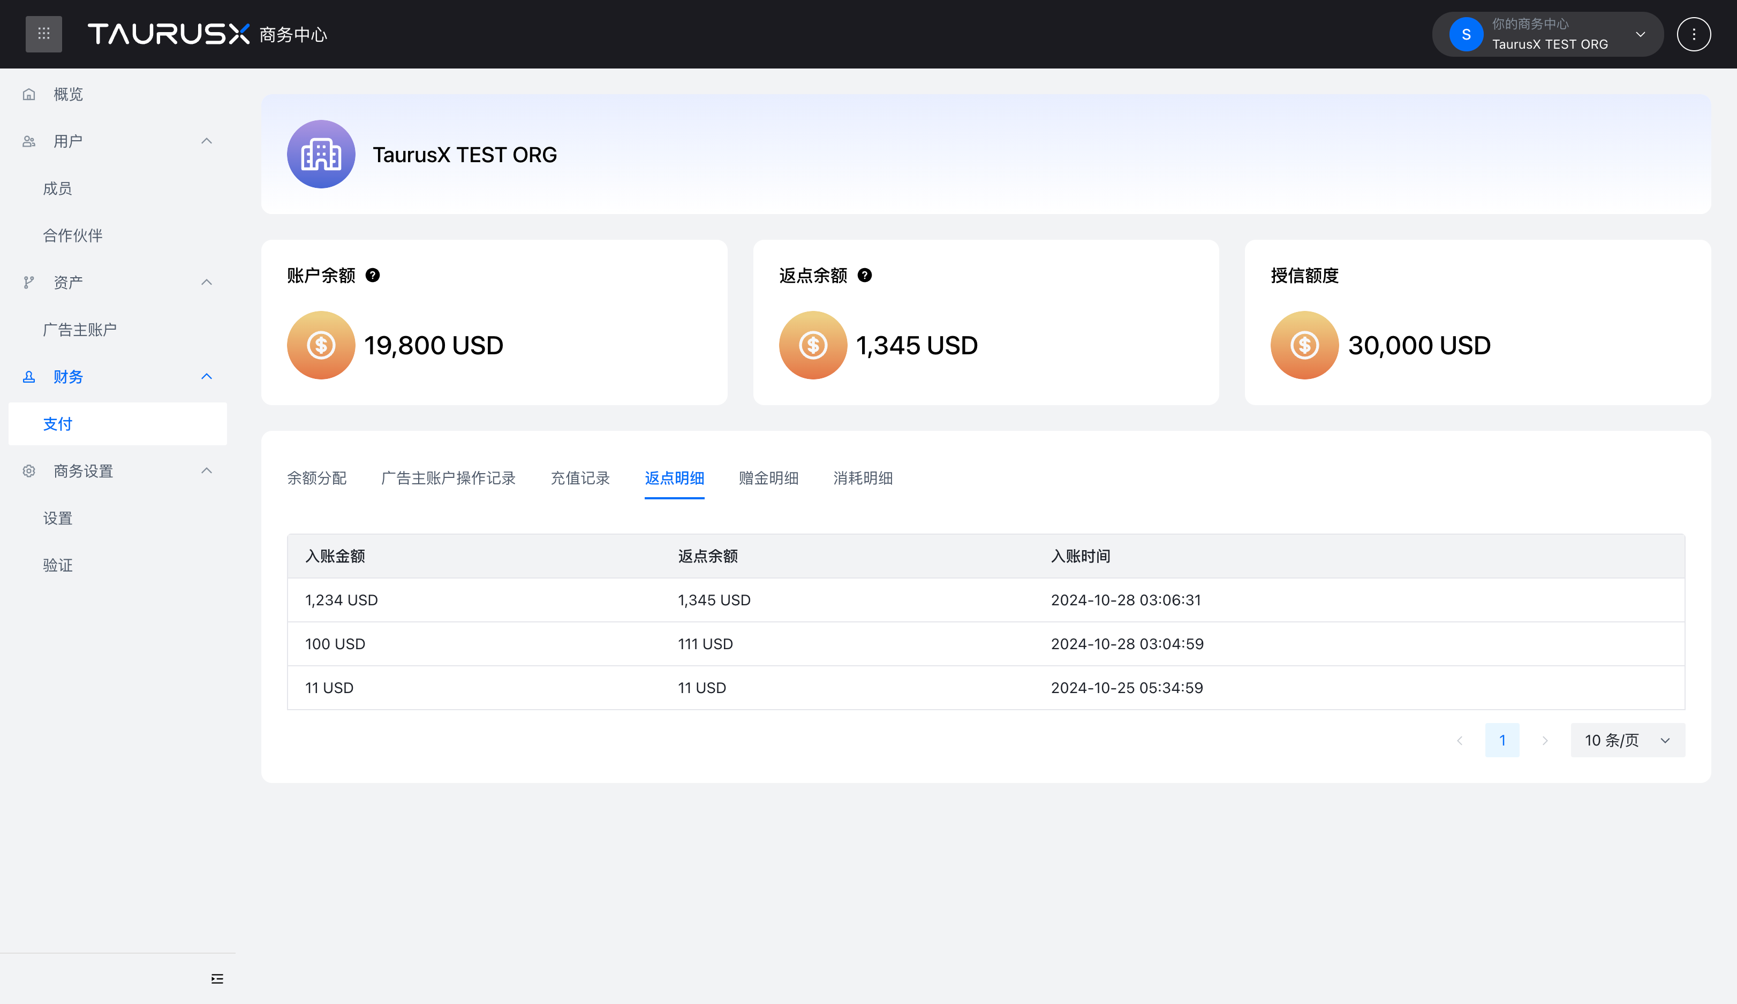Click the users icon beside 用户
The image size is (1737, 1004).
(29, 141)
